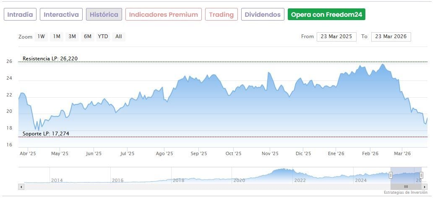This screenshot has width=435, height=200.
Task: Open the Interactiva chart tab
Action: point(61,14)
